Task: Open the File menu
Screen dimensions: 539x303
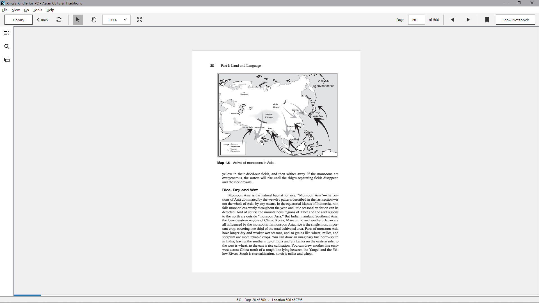Action: (x=5, y=10)
